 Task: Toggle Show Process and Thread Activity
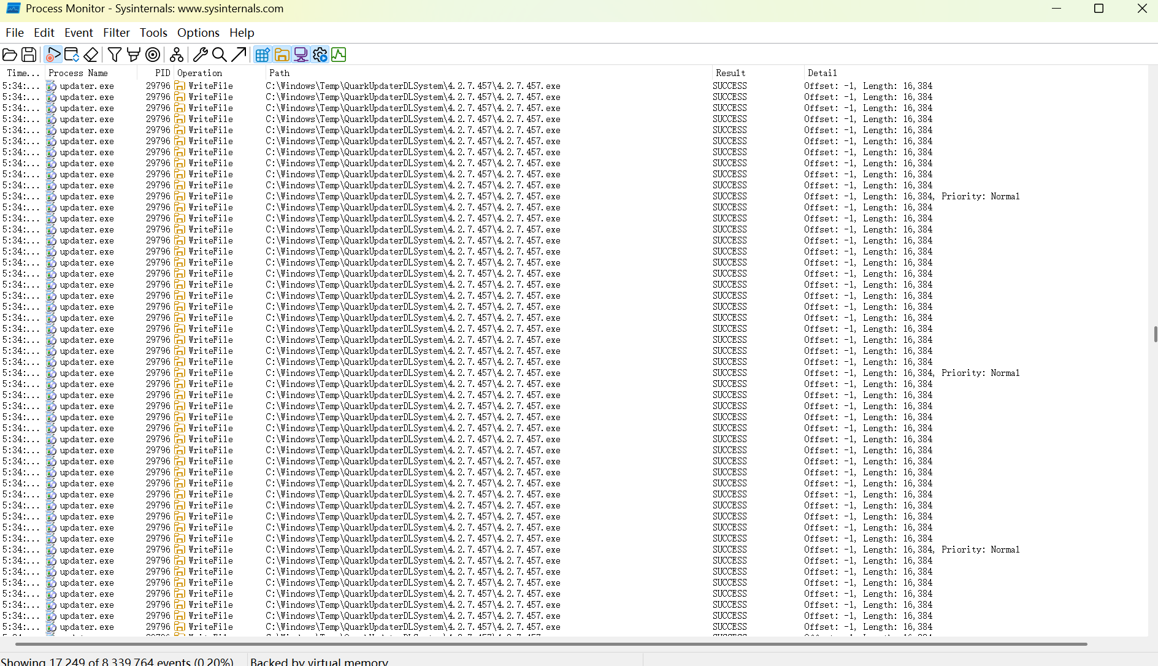click(x=320, y=55)
